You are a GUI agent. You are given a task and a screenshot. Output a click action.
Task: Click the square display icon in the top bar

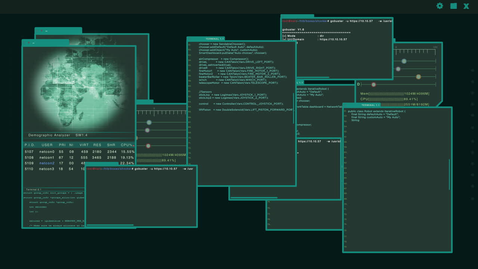click(x=453, y=6)
